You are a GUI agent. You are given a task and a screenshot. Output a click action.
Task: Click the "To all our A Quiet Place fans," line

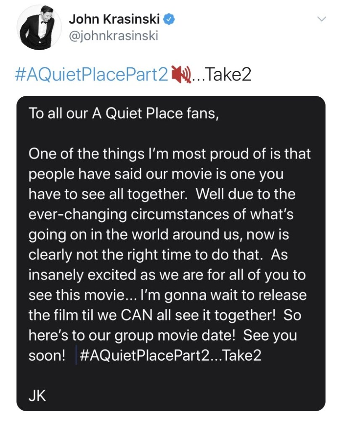pyautogui.click(x=123, y=114)
